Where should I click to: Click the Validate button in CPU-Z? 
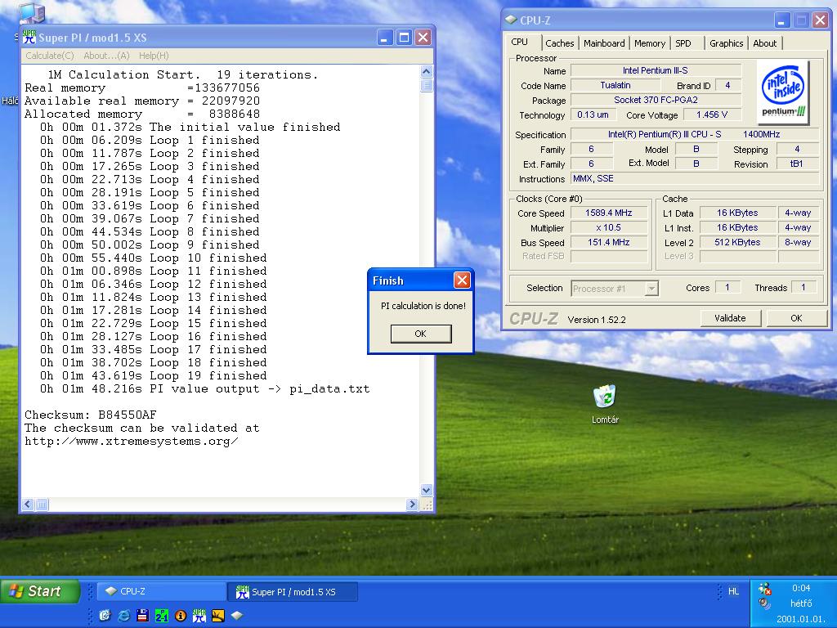click(730, 318)
